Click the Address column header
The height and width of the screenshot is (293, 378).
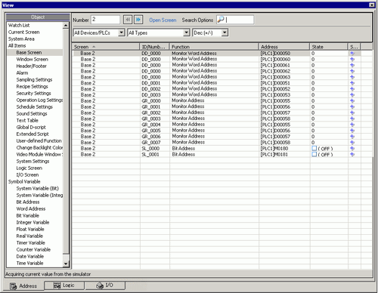(284, 47)
